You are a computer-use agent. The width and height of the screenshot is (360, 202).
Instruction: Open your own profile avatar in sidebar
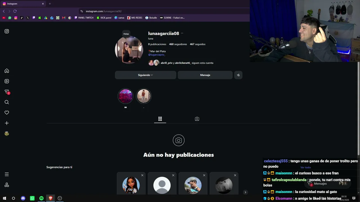(x=7, y=134)
